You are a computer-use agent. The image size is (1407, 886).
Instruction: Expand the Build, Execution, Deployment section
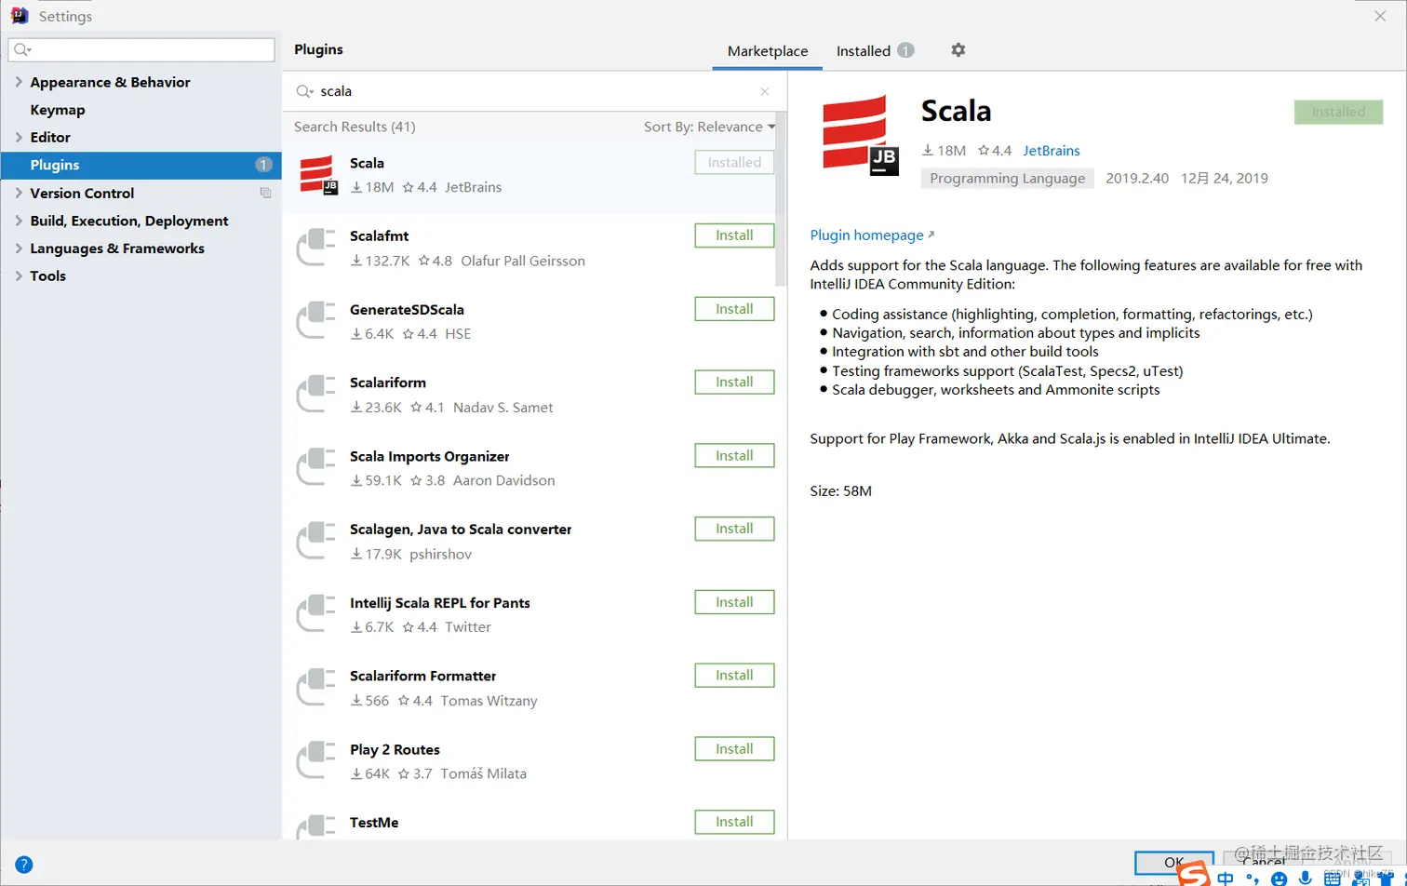(x=19, y=221)
